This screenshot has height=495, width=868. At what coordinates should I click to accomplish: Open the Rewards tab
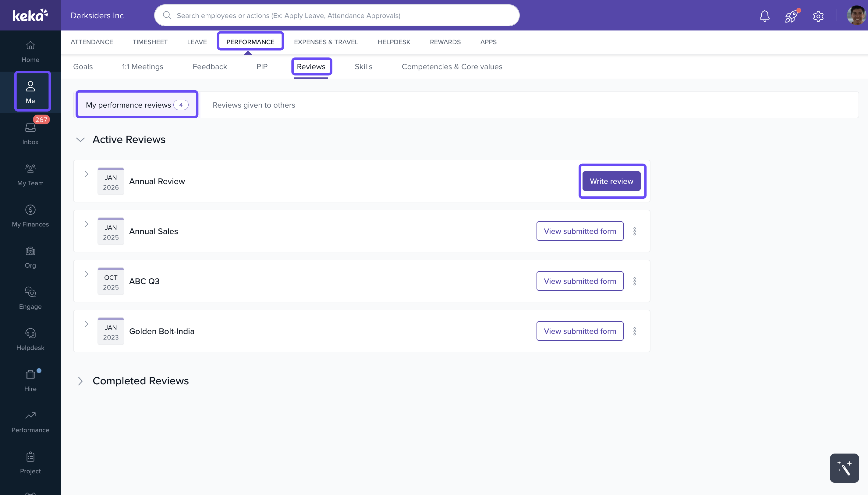pos(445,42)
